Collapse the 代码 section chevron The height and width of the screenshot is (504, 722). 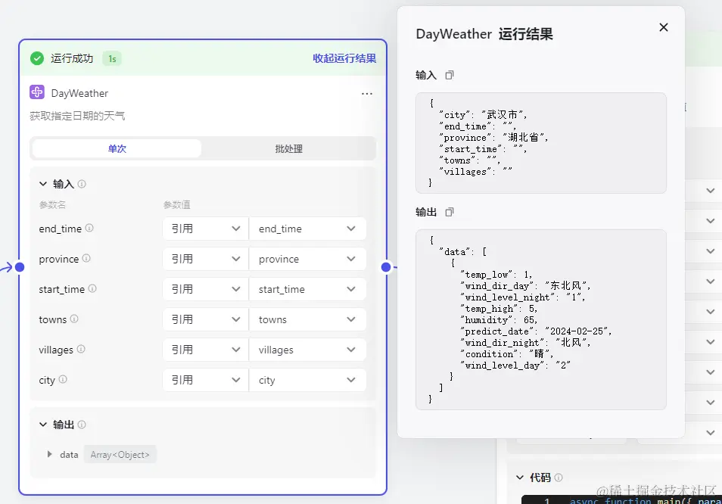tap(520, 478)
